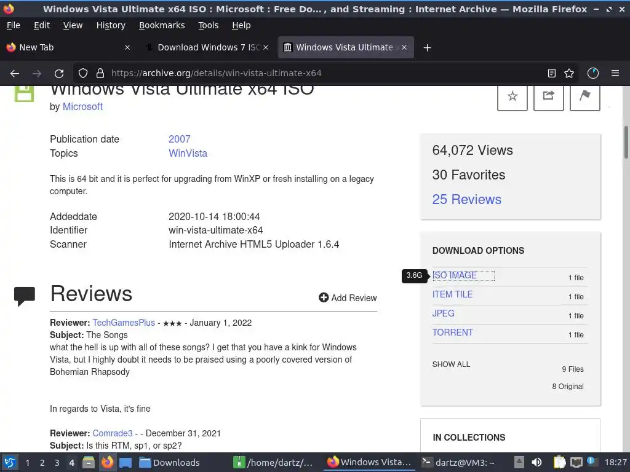
Task: Open the Bookmarks menu
Action: pos(162,25)
